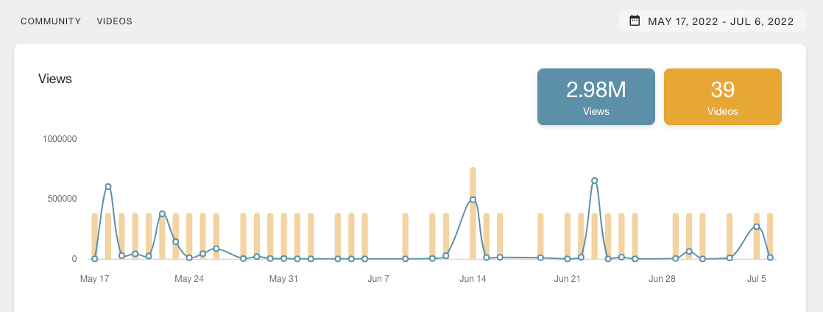Click the 'Views' chart title

tap(55, 79)
